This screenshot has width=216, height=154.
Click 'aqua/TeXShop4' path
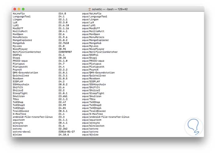[x=92, y=108]
